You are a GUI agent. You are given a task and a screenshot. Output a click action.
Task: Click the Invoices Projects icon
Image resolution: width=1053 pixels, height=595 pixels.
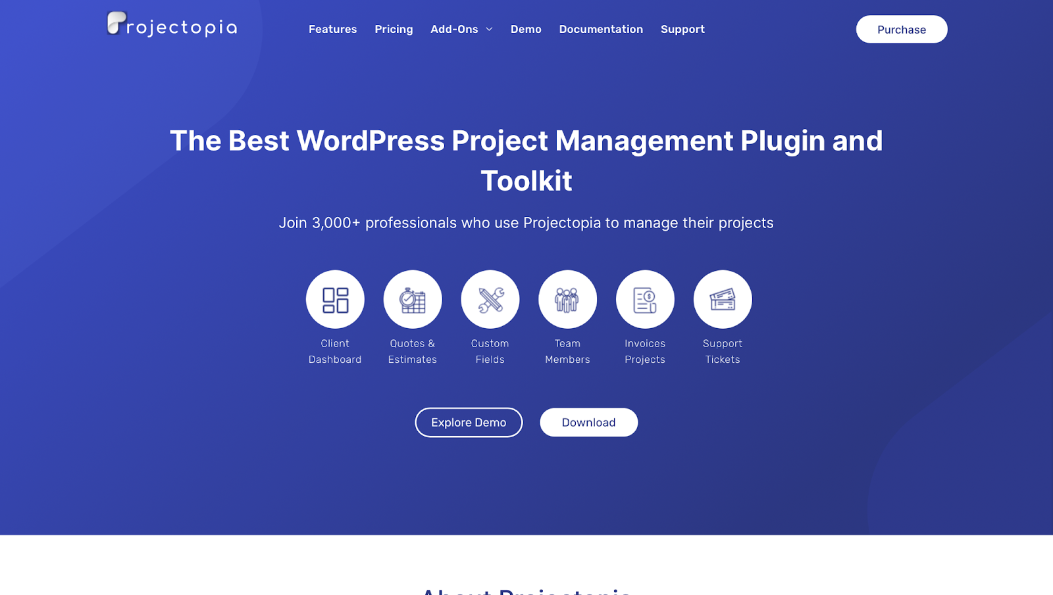(645, 299)
